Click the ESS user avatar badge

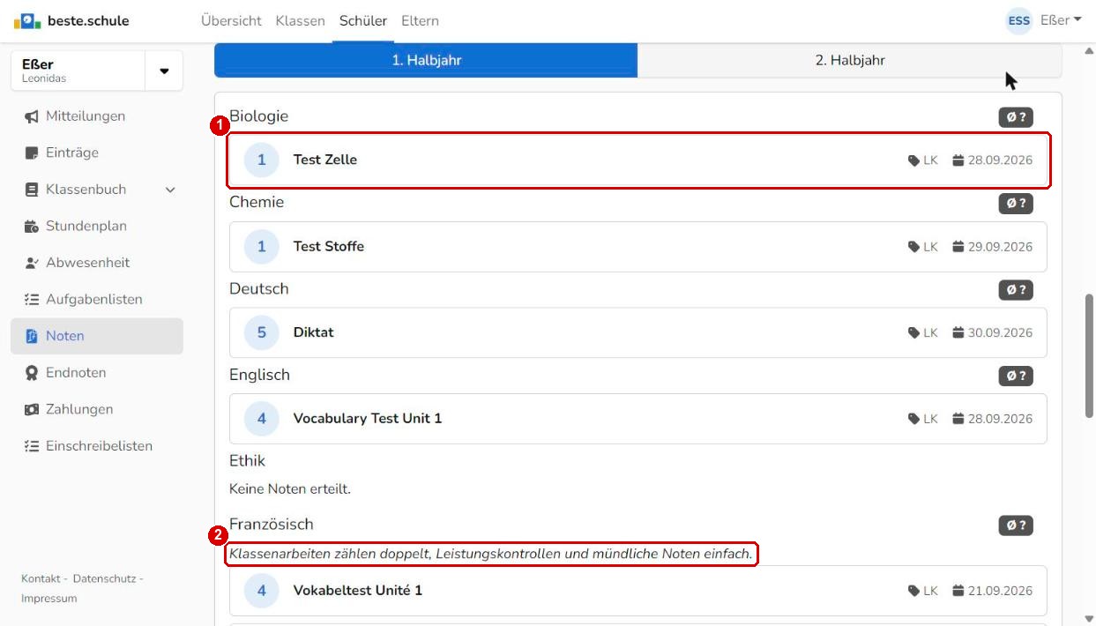click(x=1019, y=20)
